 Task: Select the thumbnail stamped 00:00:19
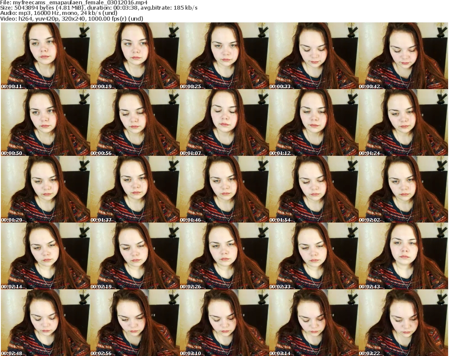pos(135,56)
